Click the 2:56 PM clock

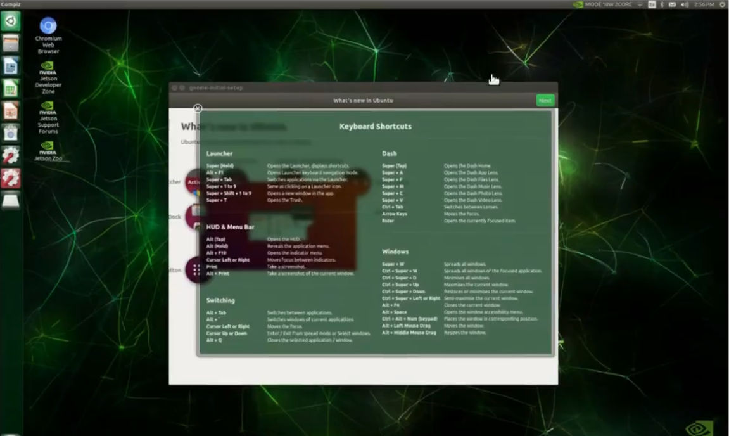coord(704,4)
